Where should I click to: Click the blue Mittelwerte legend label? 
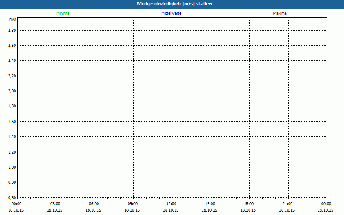(171, 13)
